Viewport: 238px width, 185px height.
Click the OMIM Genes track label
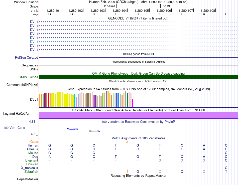tap(28, 77)
